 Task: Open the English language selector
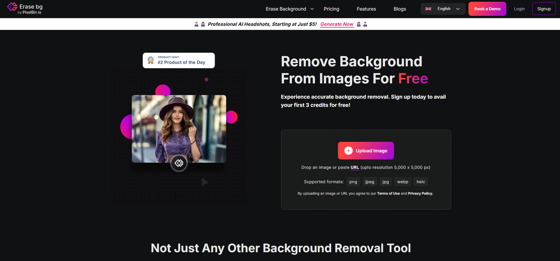pyautogui.click(x=443, y=9)
